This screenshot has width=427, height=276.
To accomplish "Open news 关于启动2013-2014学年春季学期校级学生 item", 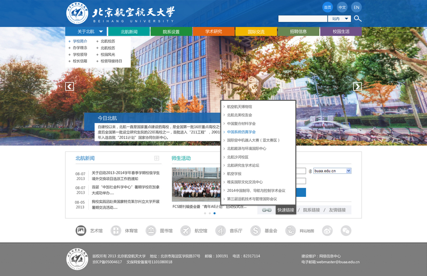I will [x=126, y=176].
